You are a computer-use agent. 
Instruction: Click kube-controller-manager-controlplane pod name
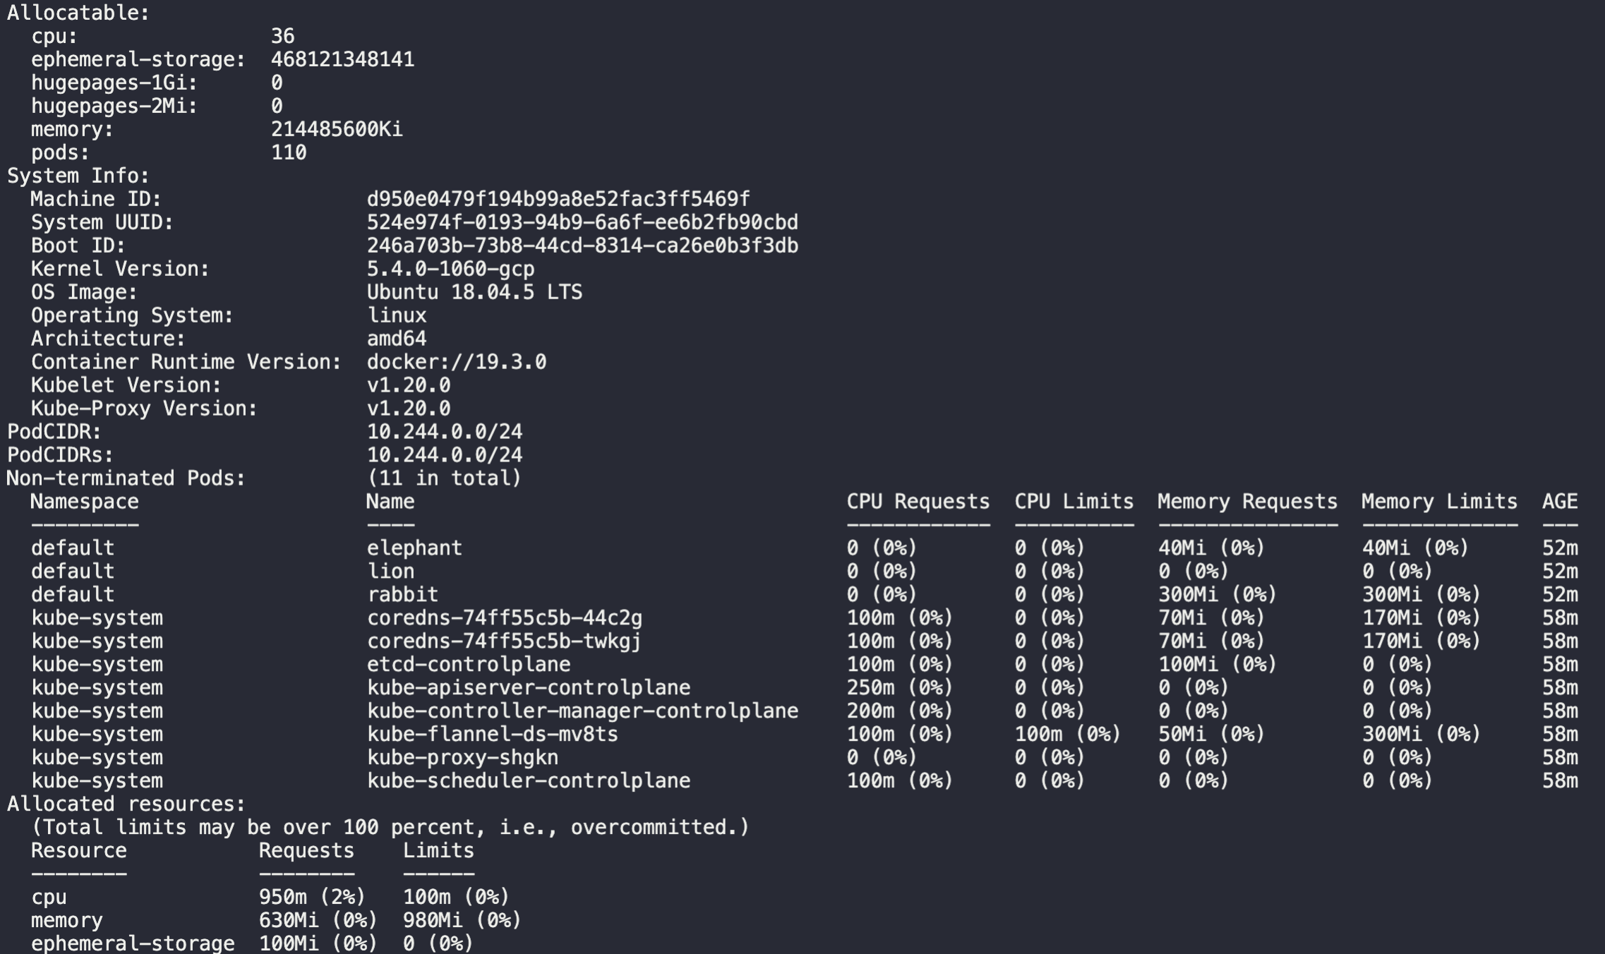pyautogui.click(x=582, y=711)
